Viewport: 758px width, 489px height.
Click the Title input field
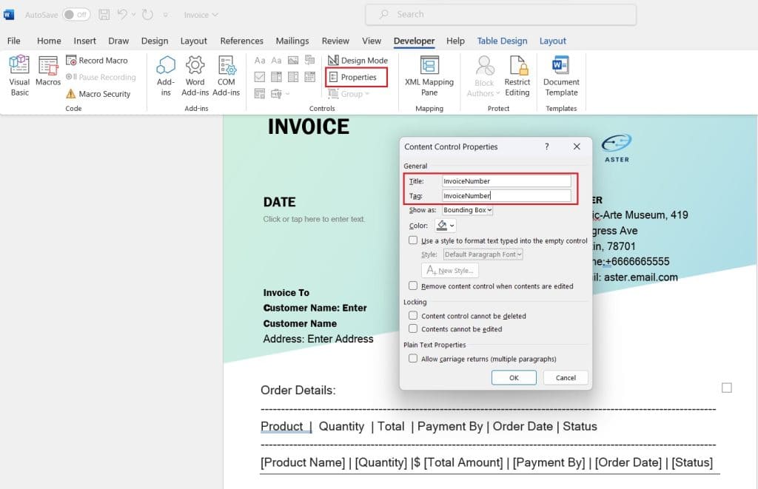point(506,181)
